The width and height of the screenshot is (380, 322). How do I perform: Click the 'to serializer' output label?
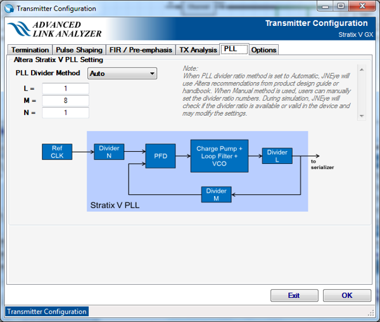click(x=322, y=164)
